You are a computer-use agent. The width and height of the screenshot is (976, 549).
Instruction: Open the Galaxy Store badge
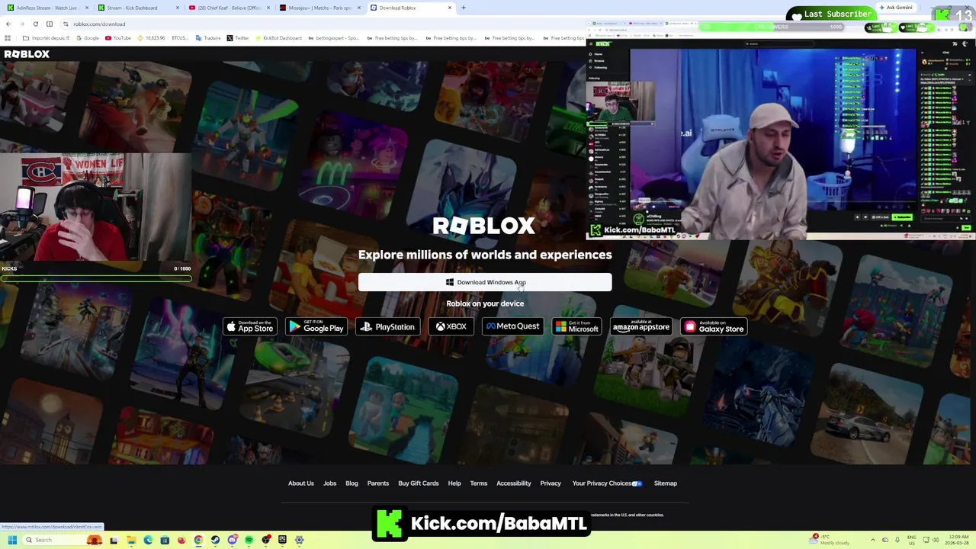pyautogui.click(x=714, y=327)
